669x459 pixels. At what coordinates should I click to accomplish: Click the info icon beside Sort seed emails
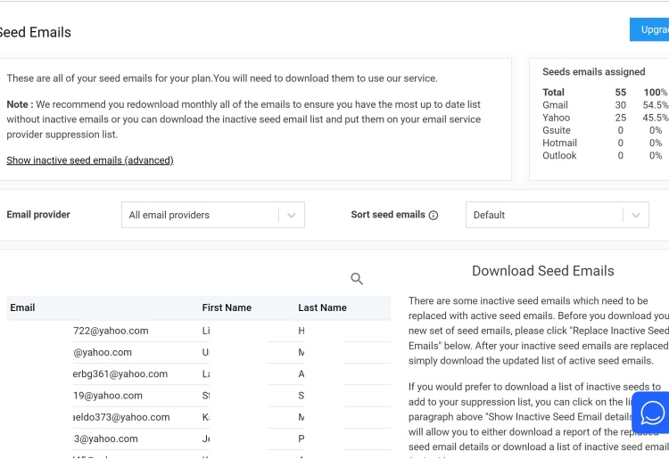coord(434,216)
